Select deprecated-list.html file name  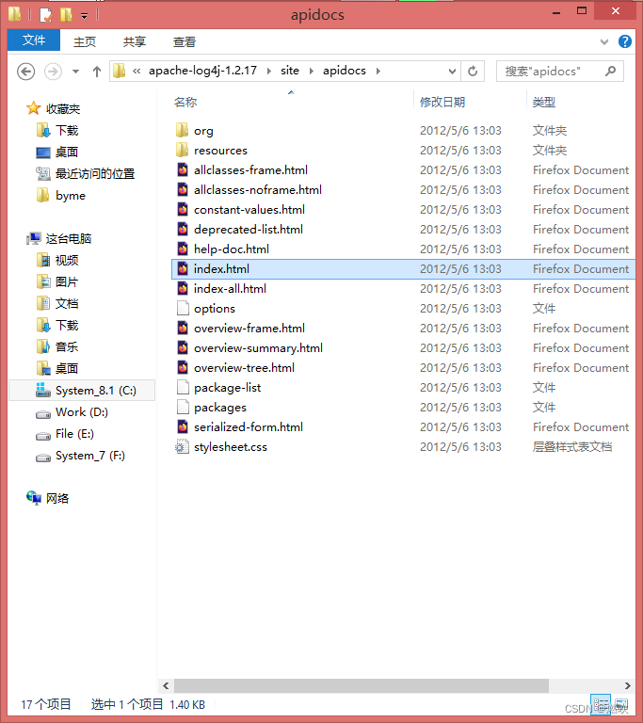(x=249, y=229)
